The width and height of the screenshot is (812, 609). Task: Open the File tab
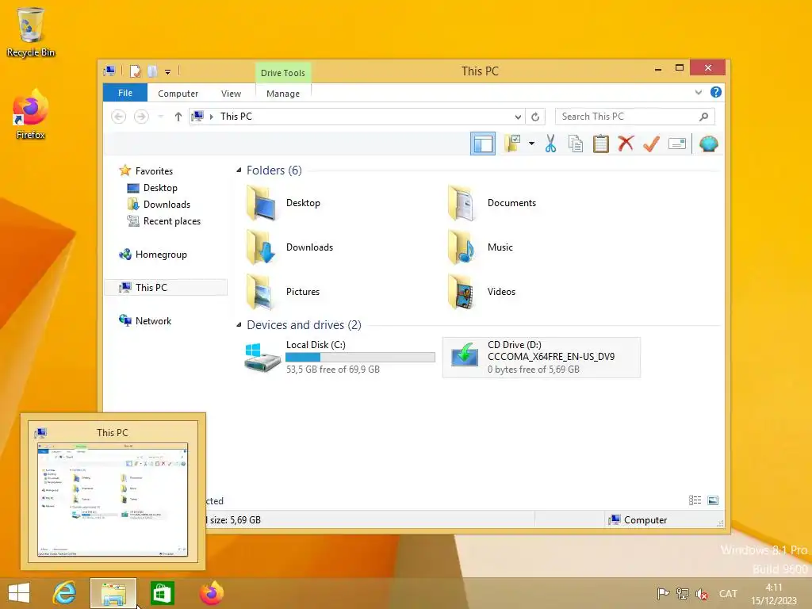[124, 93]
